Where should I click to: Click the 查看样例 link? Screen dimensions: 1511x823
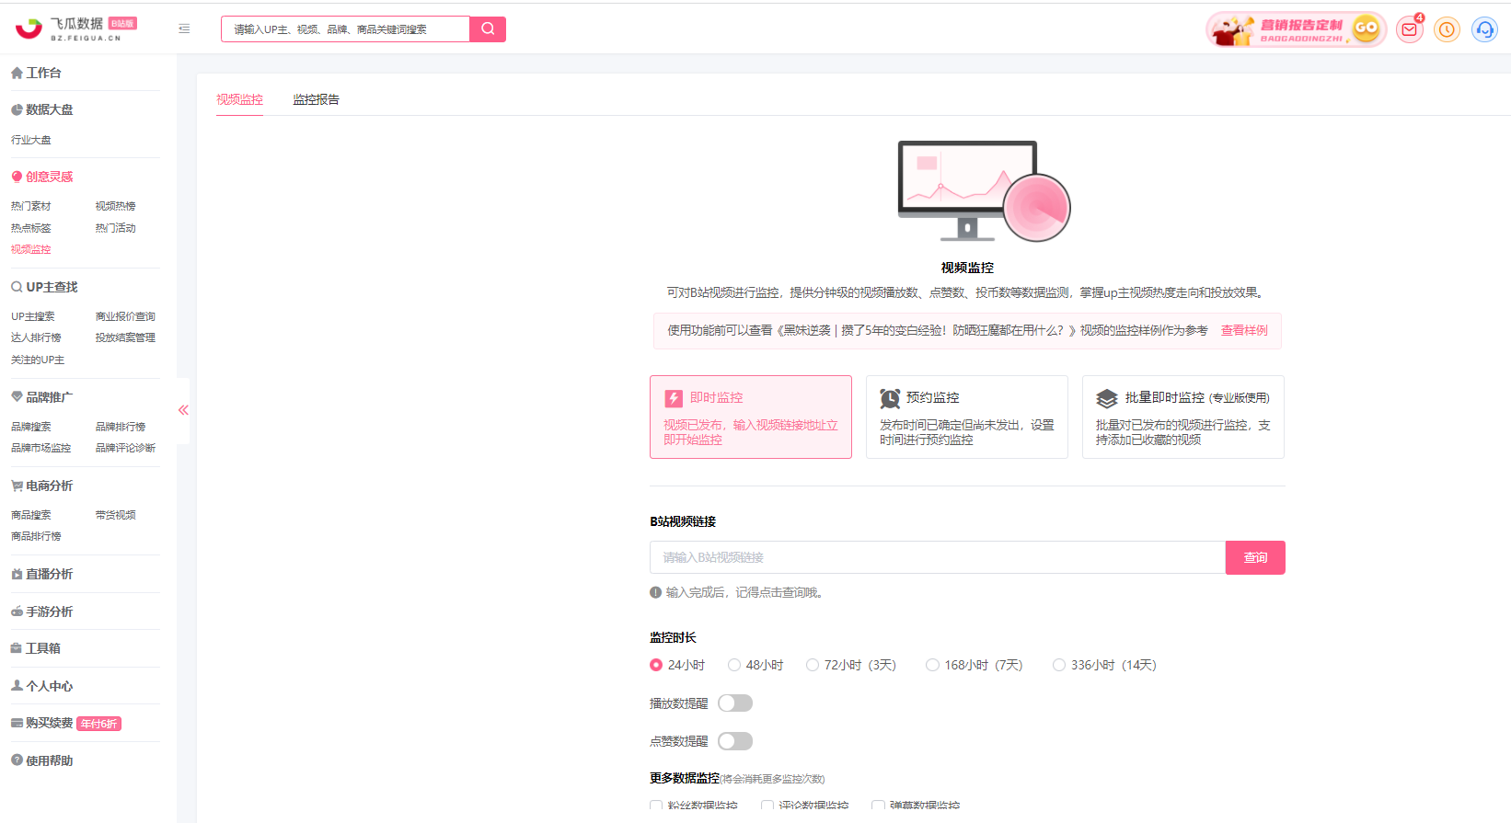coord(1244,330)
